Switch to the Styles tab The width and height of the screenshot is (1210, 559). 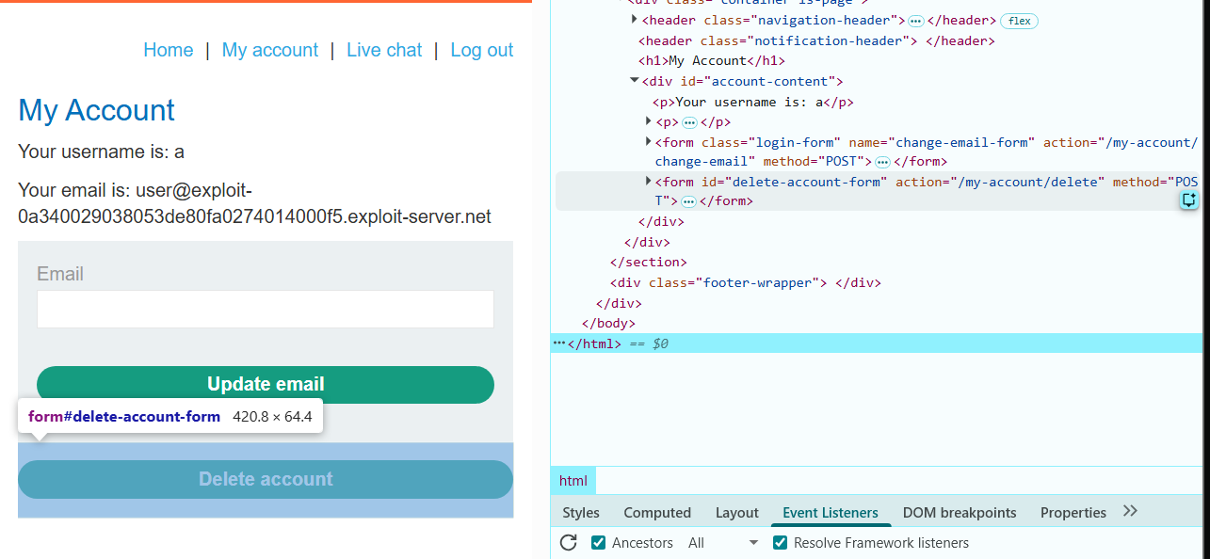581,513
